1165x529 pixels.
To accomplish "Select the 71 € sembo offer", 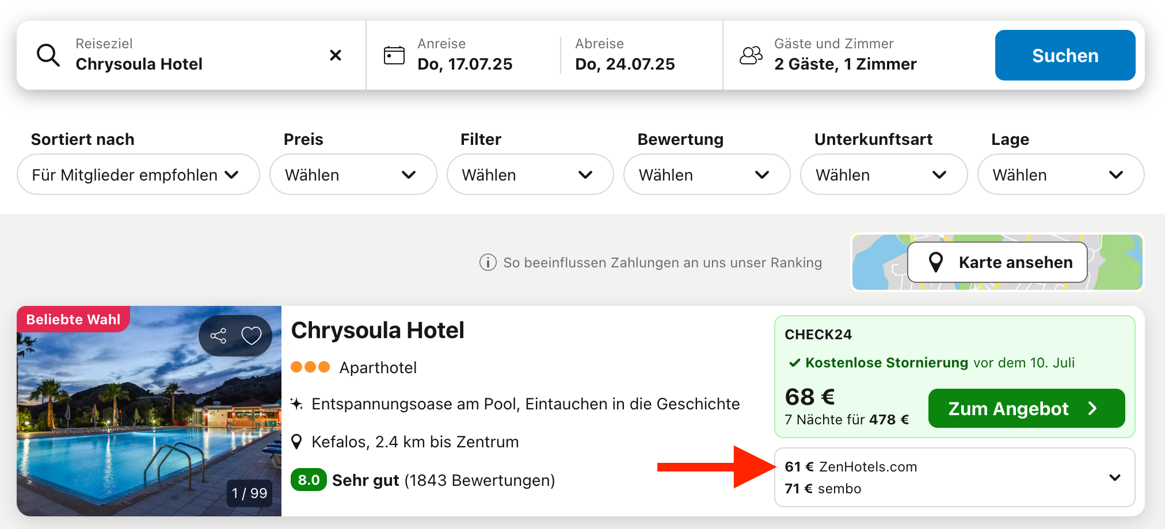I will 823,488.
